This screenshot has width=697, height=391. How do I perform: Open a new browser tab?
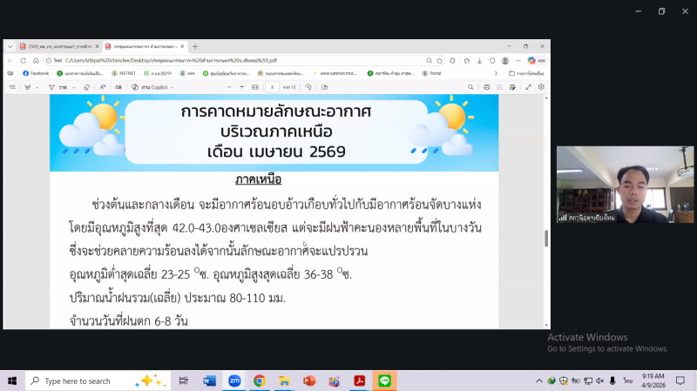[195, 46]
